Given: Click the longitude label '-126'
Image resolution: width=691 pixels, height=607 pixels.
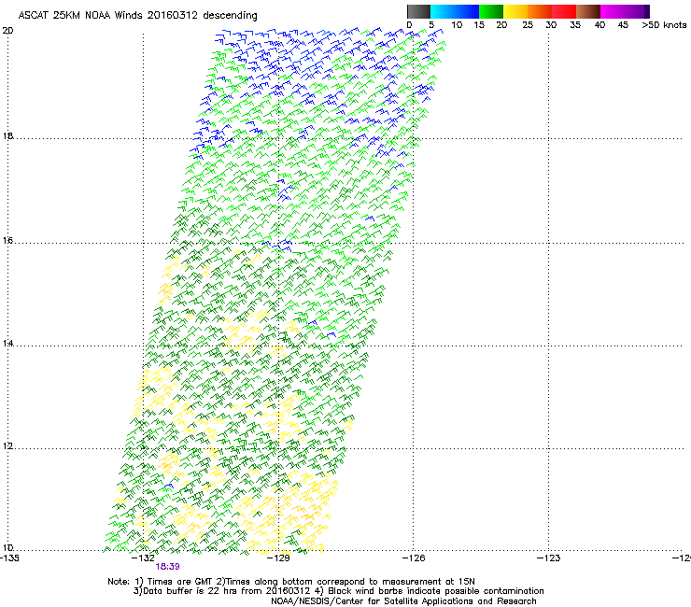Looking at the screenshot, I should pos(414,558).
